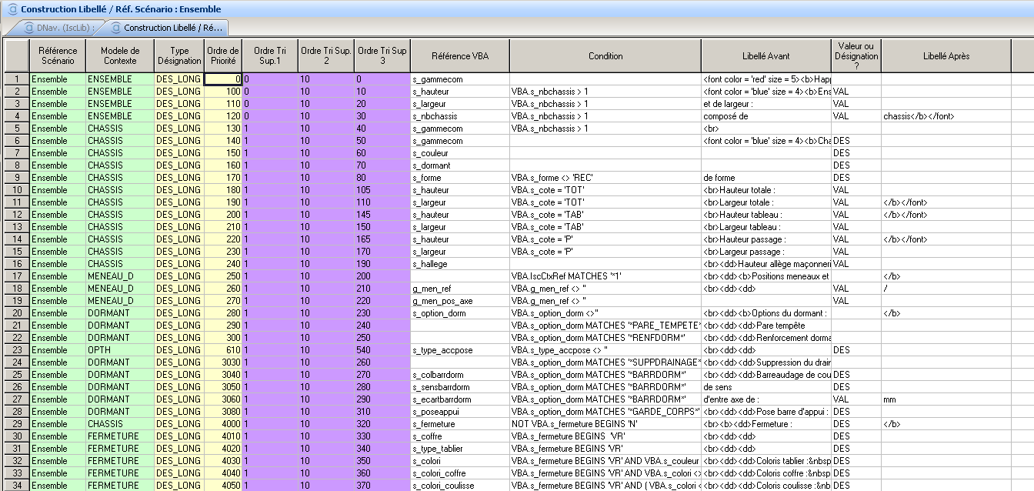Image resolution: width=1034 pixels, height=491 pixels.
Task: Click the grid's top-left select-all corner
Action: point(17,55)
